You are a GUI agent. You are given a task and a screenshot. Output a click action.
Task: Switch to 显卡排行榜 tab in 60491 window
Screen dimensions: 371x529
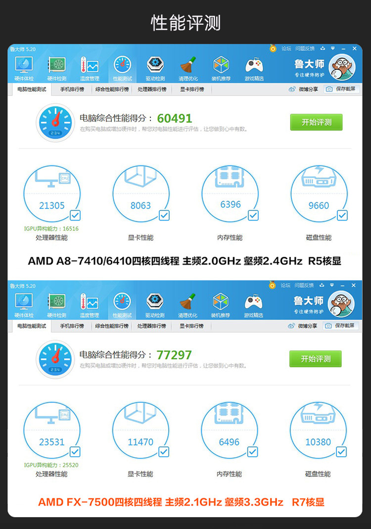click(x=192, y=89)
